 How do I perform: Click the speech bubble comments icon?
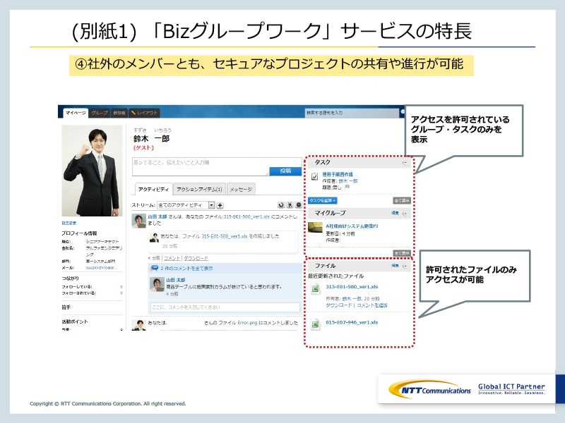click(x=155, y=268)
